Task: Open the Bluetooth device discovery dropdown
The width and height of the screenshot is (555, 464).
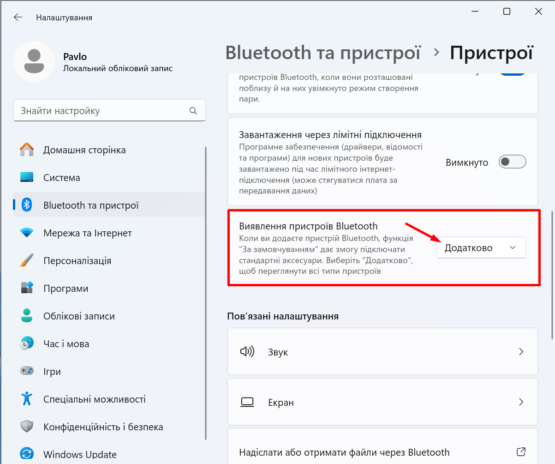Action: coord(481,248)
